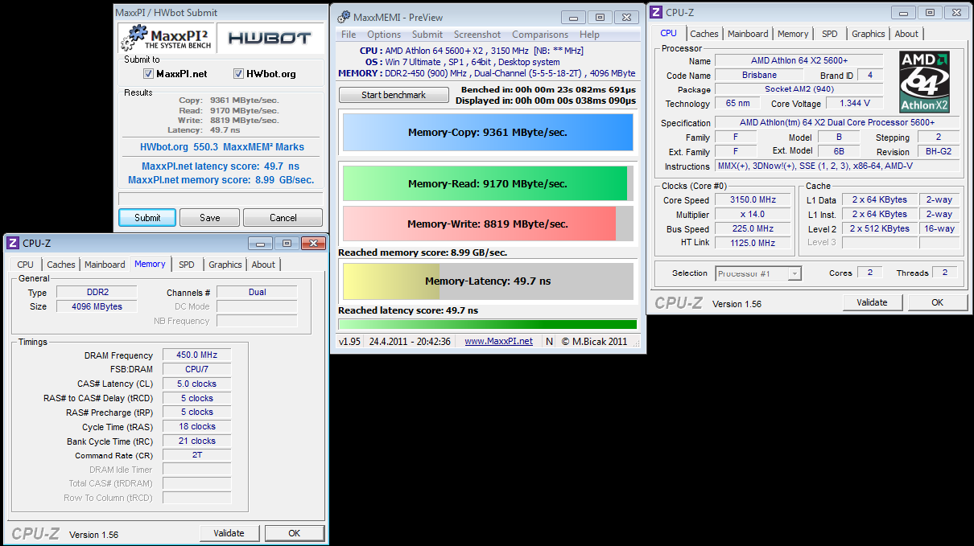
Task: Maximize the MaxxMEM Preview window
Action: (x=600, y=17)
